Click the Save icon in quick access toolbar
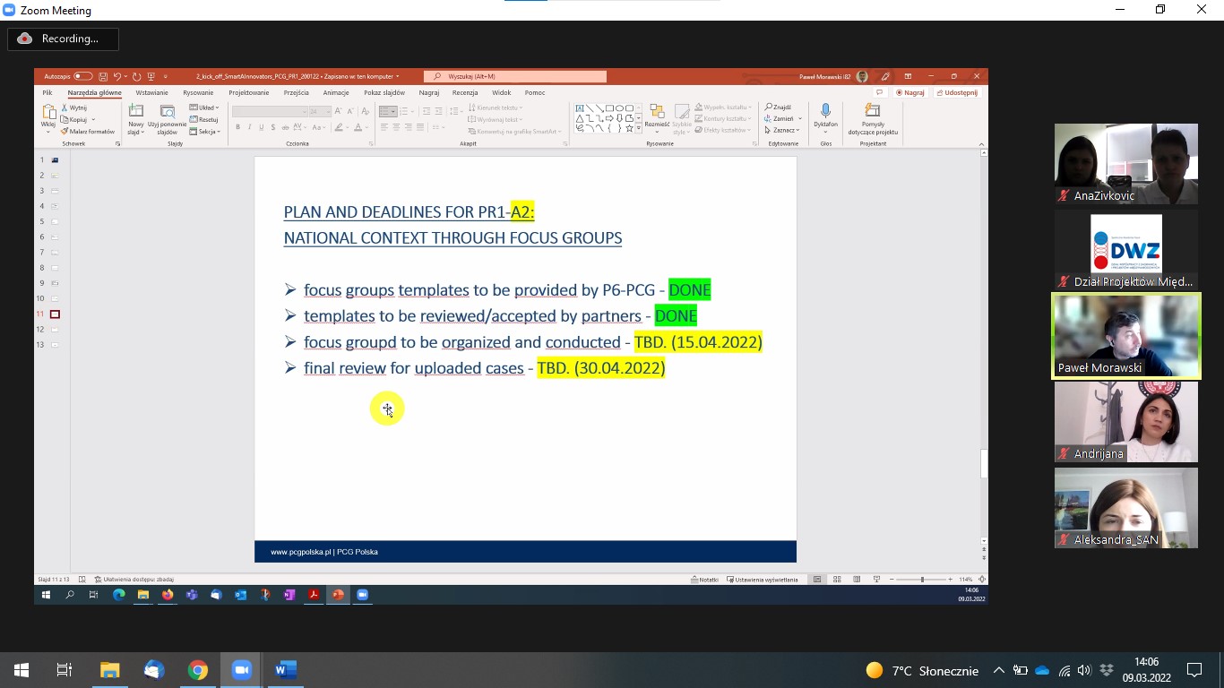 click(104, 76)
